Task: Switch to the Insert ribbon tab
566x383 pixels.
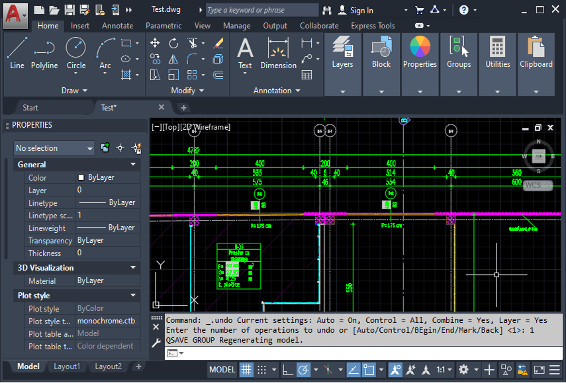Action: pos(81,26)
